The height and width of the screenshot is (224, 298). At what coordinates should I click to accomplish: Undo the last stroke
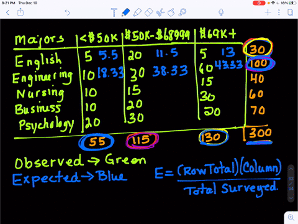point(67,12)
